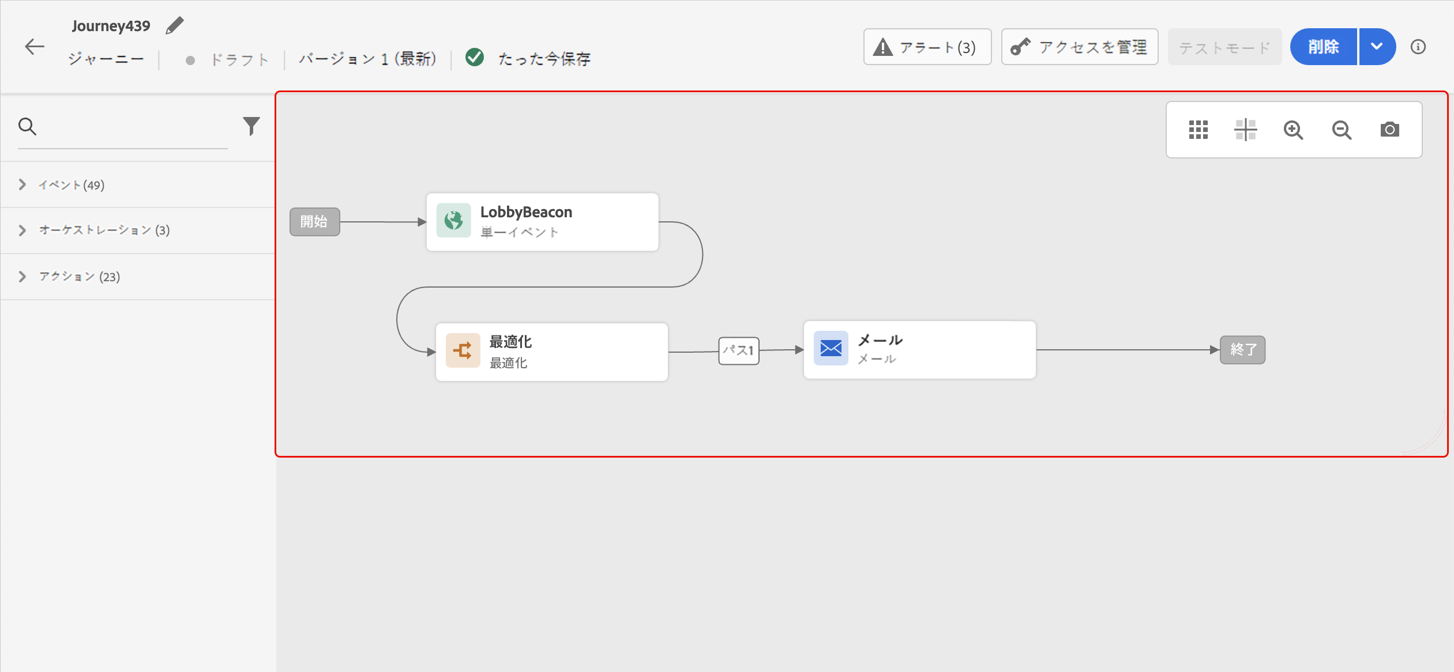The height and width of the screenshot is (672, 1454).
Task: Select the LobbyBeacon event node
Action: click(542, 222)
